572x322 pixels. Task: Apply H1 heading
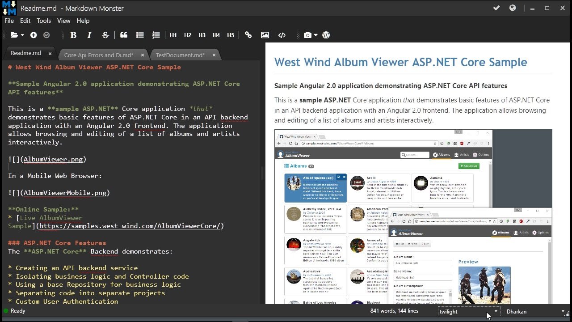(x=173, y=35)
